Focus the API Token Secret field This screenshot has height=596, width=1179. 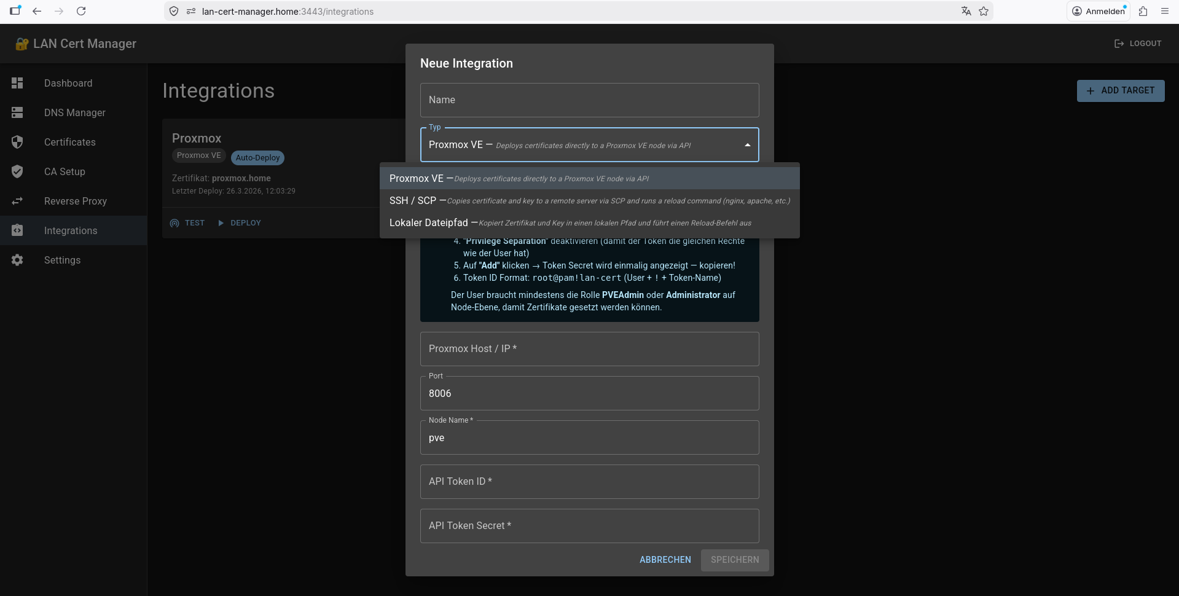(x=590, y=526)
